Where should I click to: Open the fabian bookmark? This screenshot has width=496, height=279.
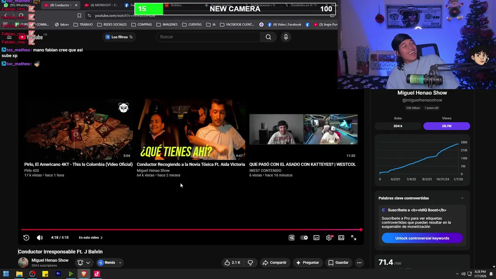pos(62,24)
